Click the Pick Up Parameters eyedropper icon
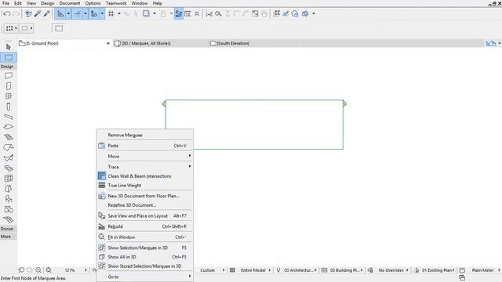Screen dimensions: 502x282 [38, 14]
